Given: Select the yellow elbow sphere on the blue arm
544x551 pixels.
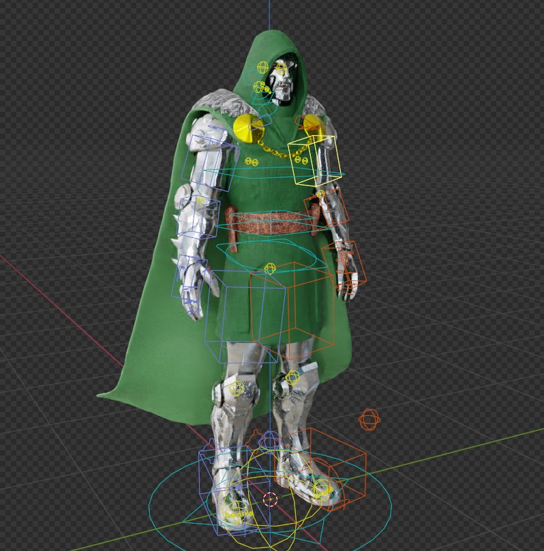Looking at the screenshot, I should coord(200,201).
